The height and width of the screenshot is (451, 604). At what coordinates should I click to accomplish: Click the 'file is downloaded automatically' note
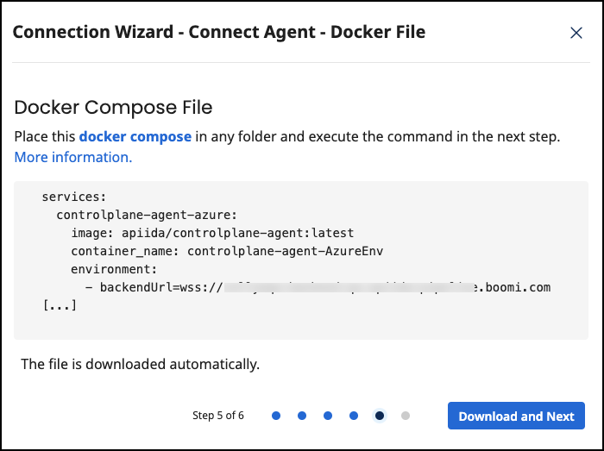point(140,364)
